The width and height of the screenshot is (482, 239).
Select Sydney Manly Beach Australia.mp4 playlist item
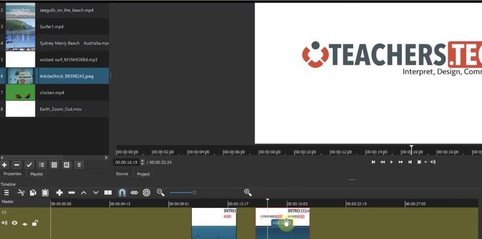pyautogui.click(x=54, y=43)
